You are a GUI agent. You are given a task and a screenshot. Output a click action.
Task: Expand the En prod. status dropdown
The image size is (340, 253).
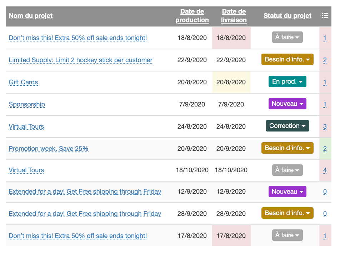point(287,81)
